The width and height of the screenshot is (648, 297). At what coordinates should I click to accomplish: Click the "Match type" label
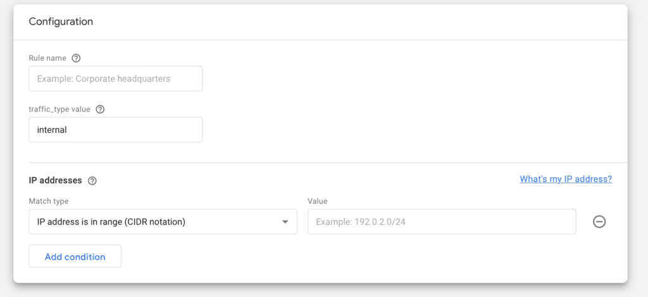click(x=49, y=201)
